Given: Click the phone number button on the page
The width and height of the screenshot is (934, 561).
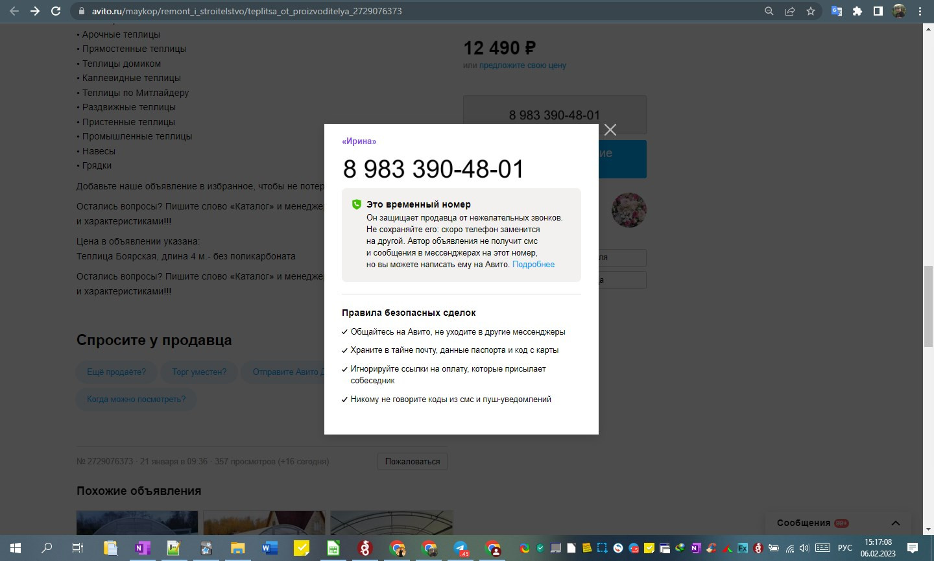Looking at the screenshot, I should pos(555,115).
